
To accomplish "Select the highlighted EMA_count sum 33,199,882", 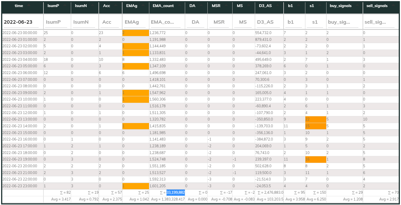I will [x=176, y=193].
